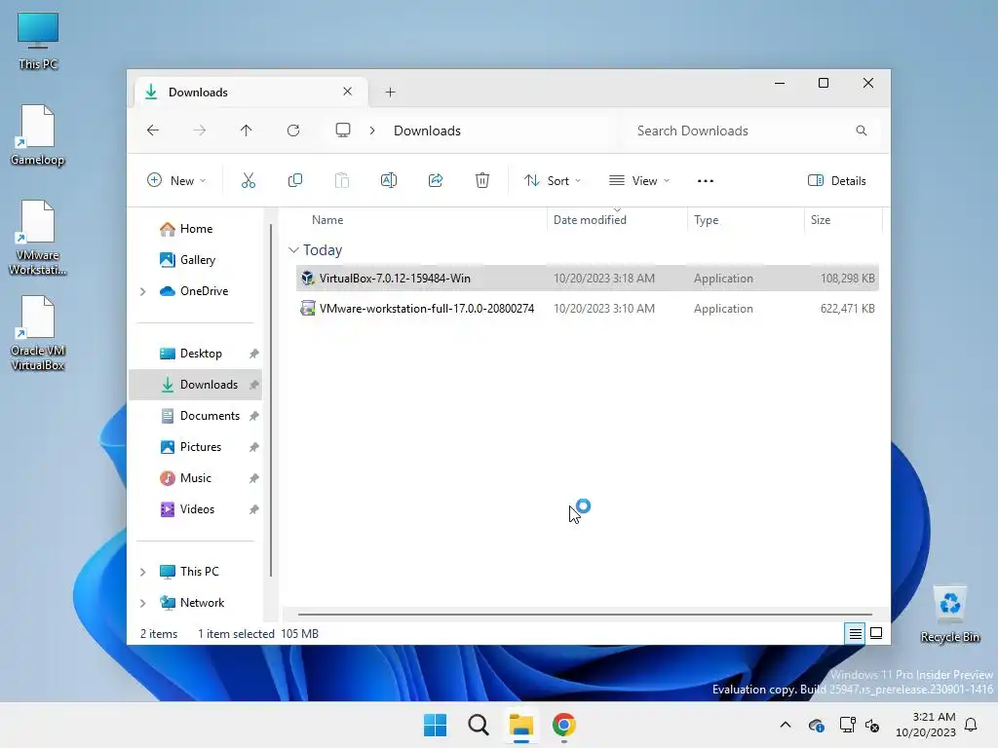Image resolution: width=998 pixels, height=748 pixels.
Task: Select VMware-workstation-full-17.0.0-20800274 file
Action: pos(588,309)
